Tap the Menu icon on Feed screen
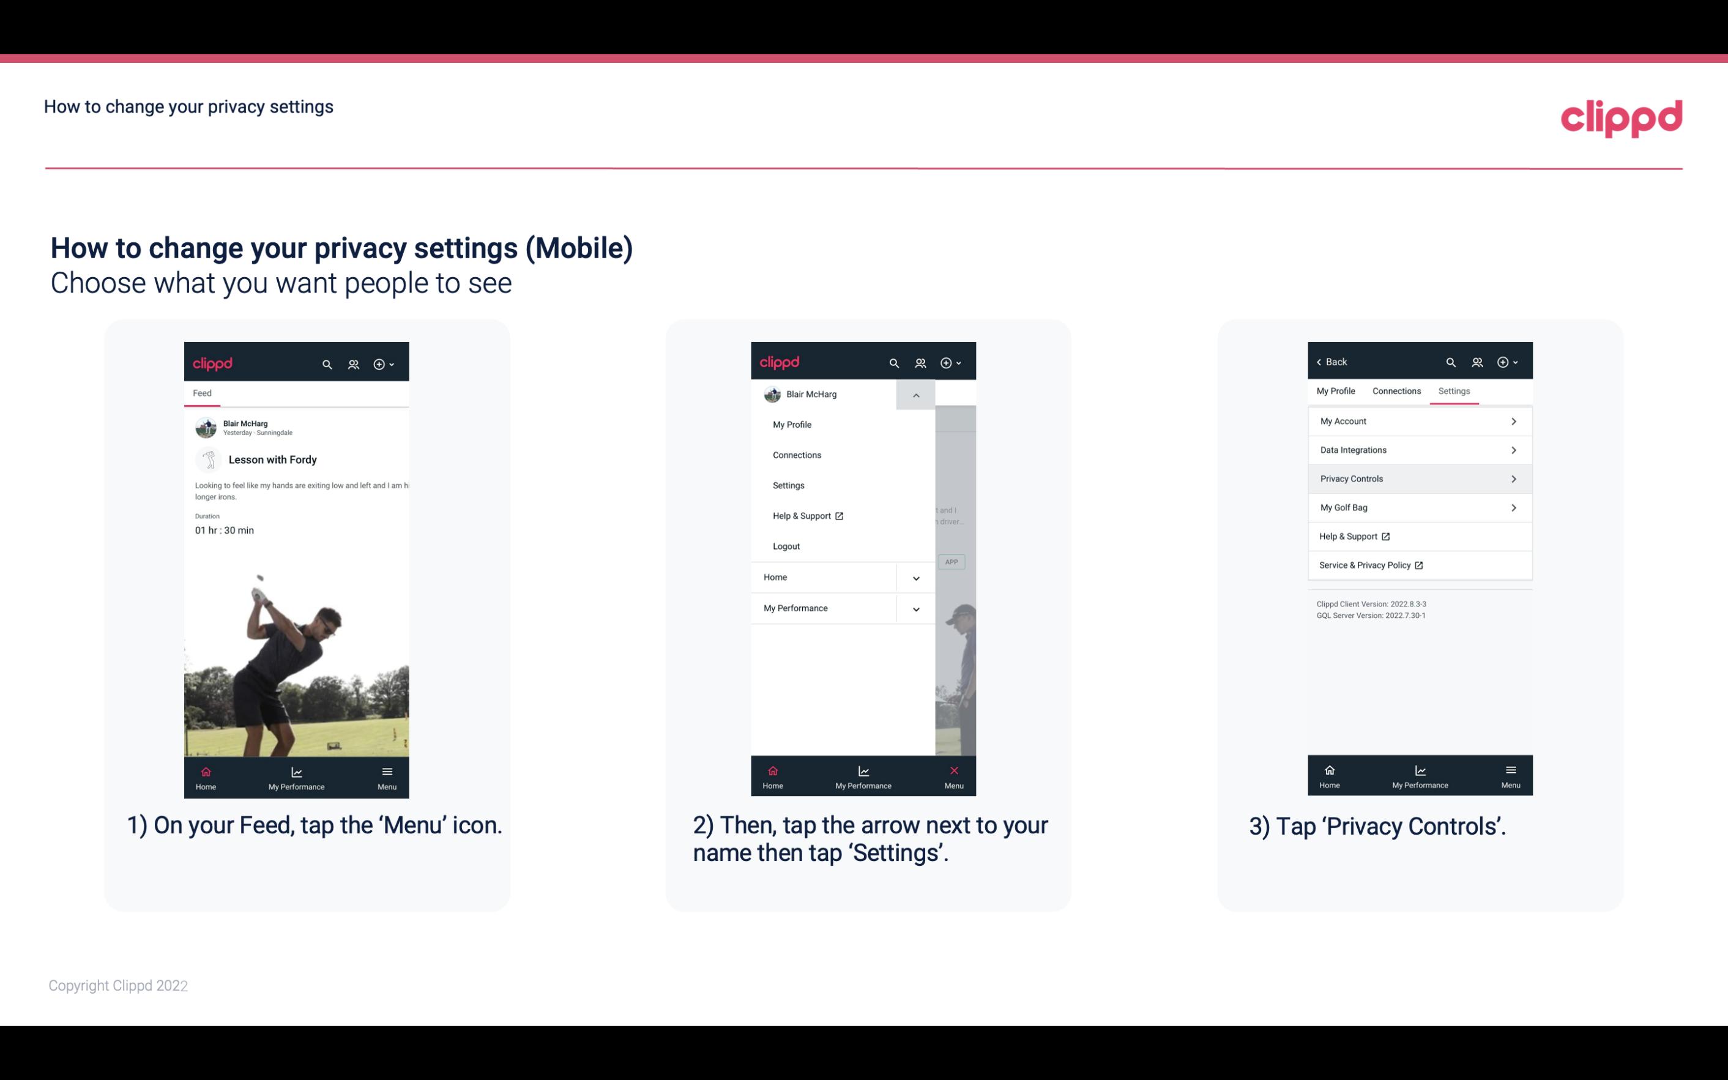Image resolution: width=1728 pixels, height=1080 pixels. click(x=387, y=776)
